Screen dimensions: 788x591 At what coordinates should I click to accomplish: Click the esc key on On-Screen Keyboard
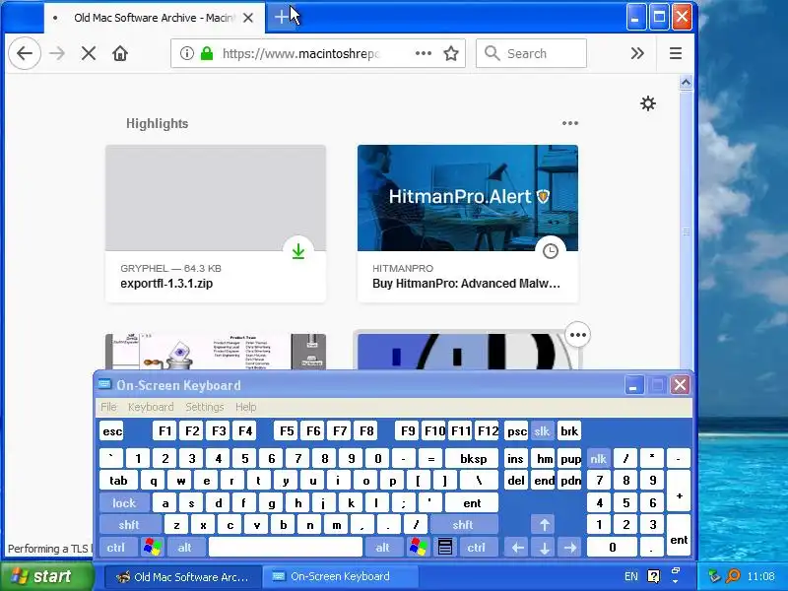(x=112, y=431)
